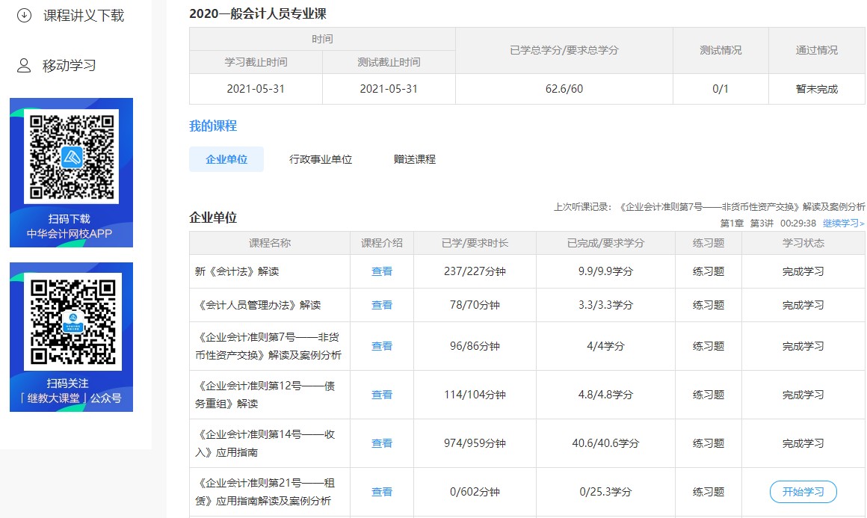Click 查看 for 准则第21号 租赁 course

coord(382,492)
